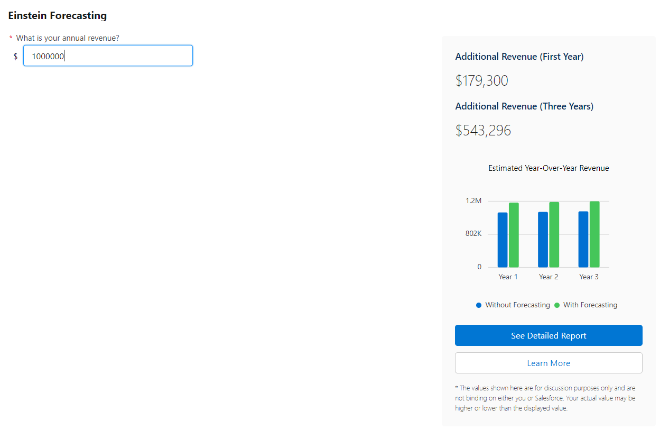
Task: Click the Learn More button
Action: tap(549, 363)
